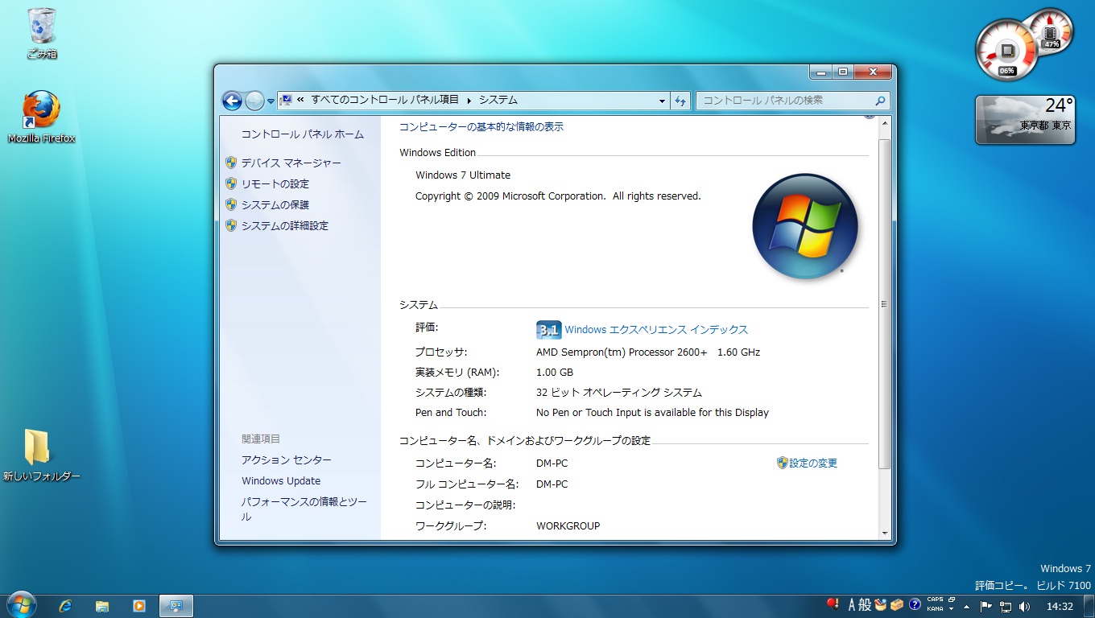Click the WORKGROUP value
1095x618 pixels.
click(x=568, y=526)
